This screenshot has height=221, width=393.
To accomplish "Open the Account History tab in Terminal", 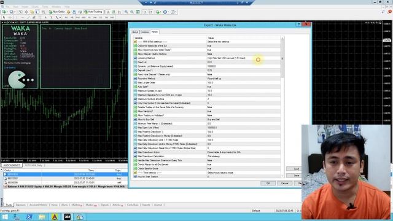I will [x=38, y=205].
